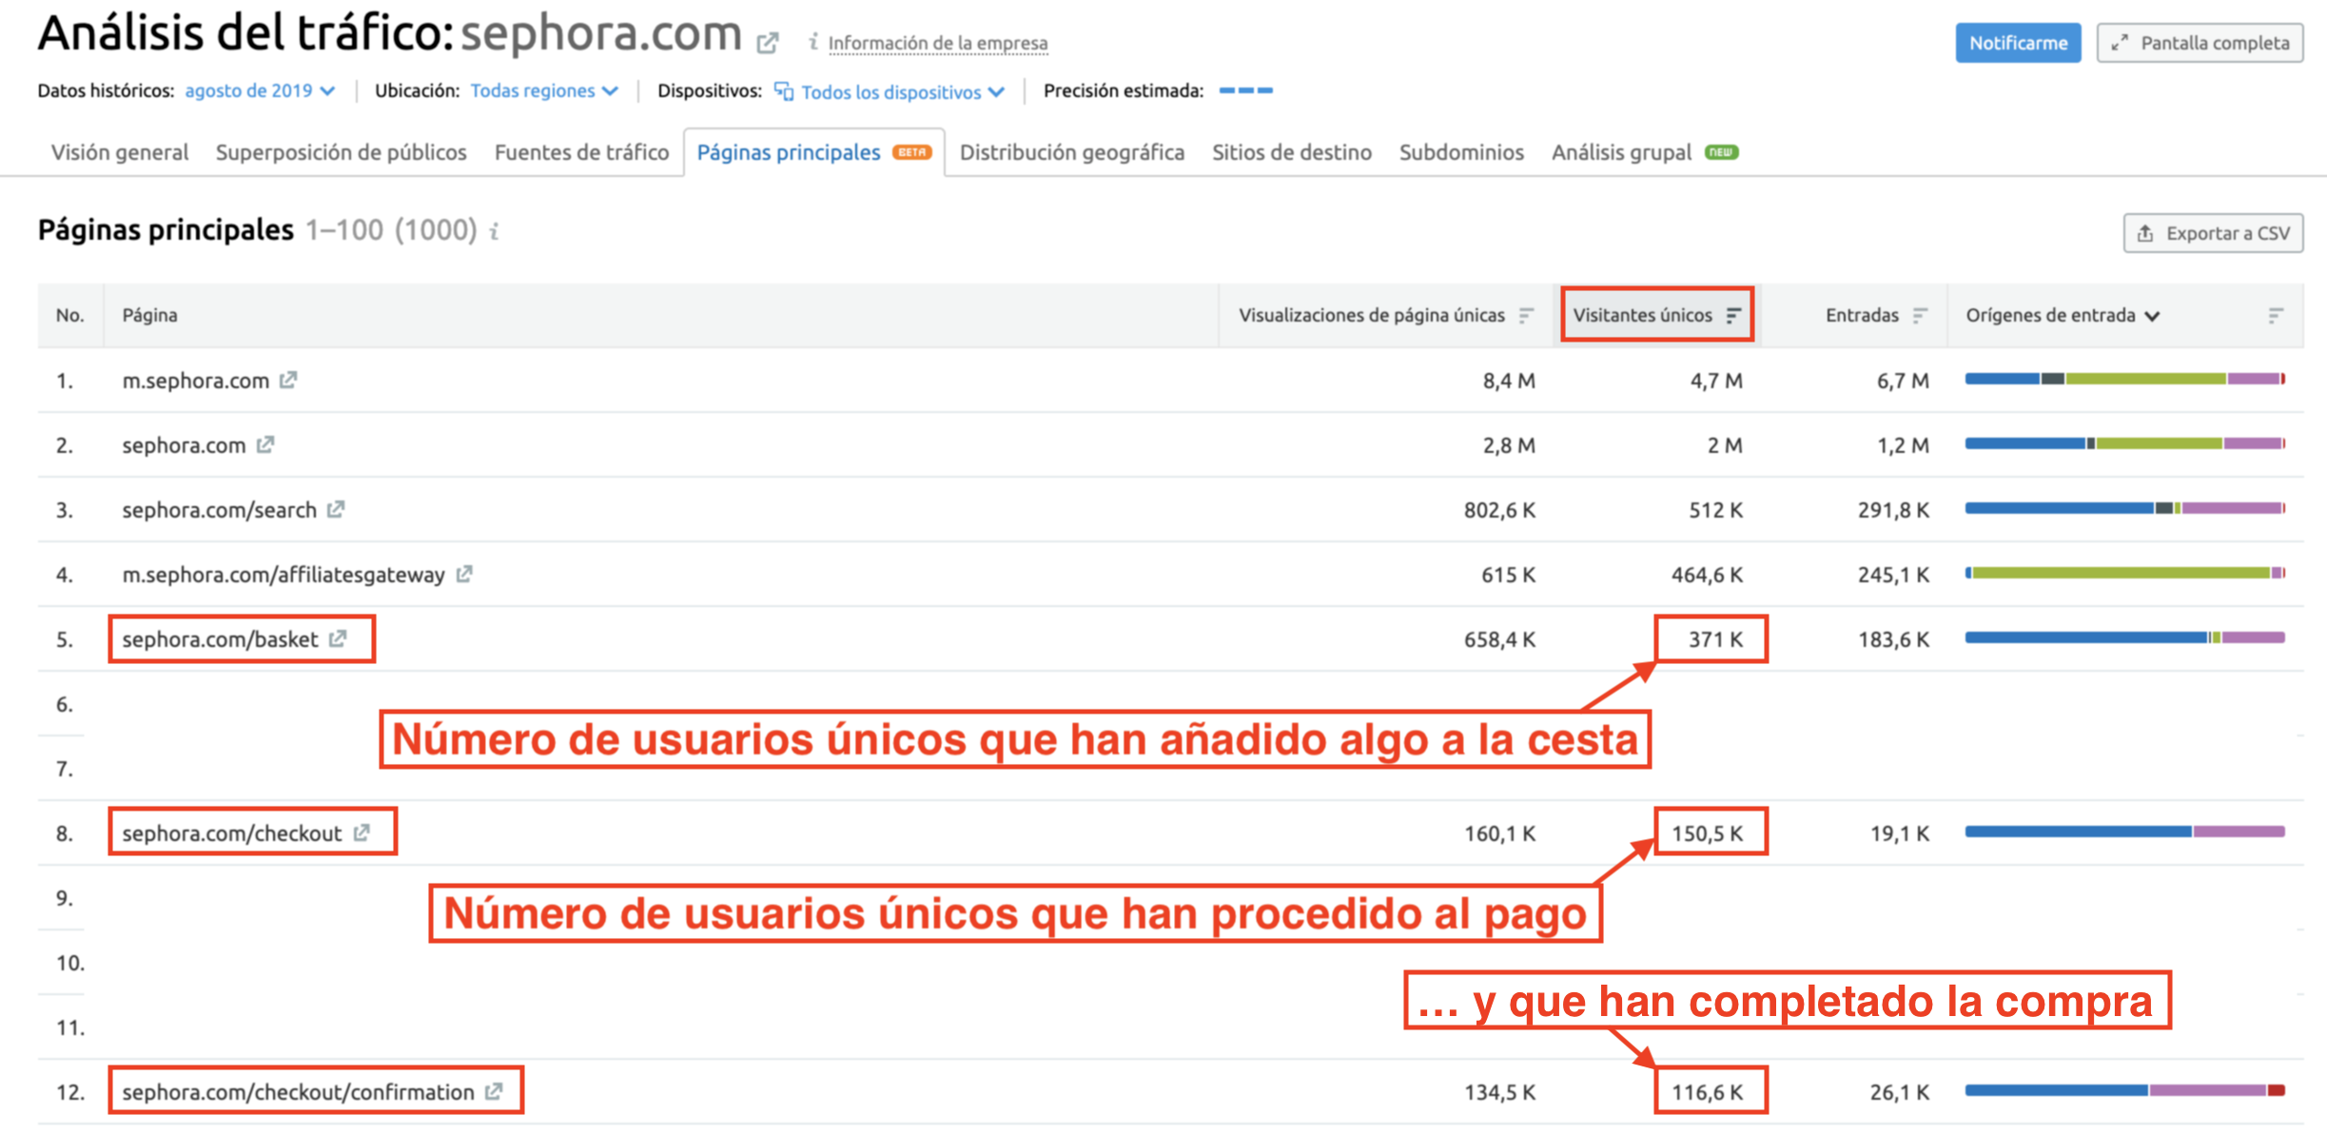Click the m.sephora.com page link
This screenshot has width=2327, height=1134.
pos(195,381)
